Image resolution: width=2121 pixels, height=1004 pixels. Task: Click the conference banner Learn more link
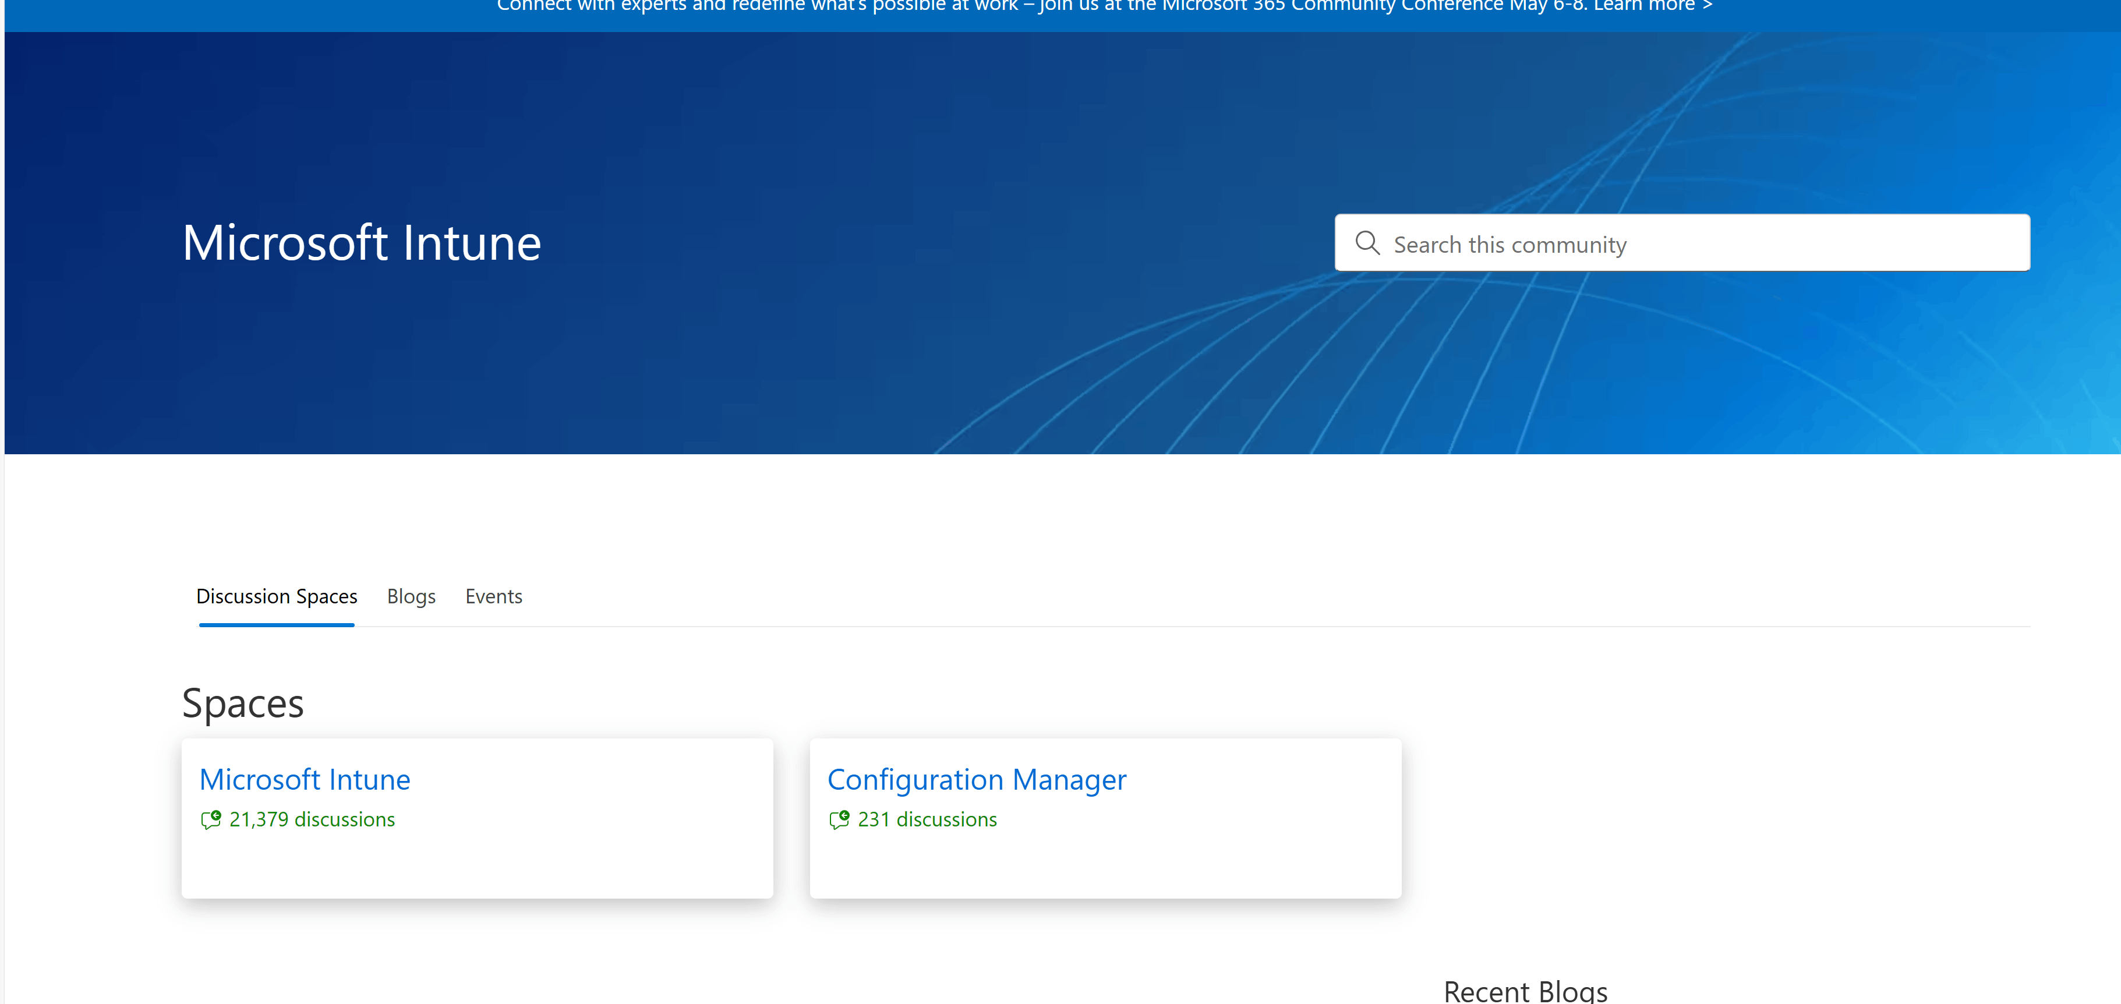[x=1653, y=6]
